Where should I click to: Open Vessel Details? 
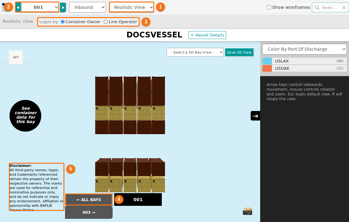coord(207,35)
